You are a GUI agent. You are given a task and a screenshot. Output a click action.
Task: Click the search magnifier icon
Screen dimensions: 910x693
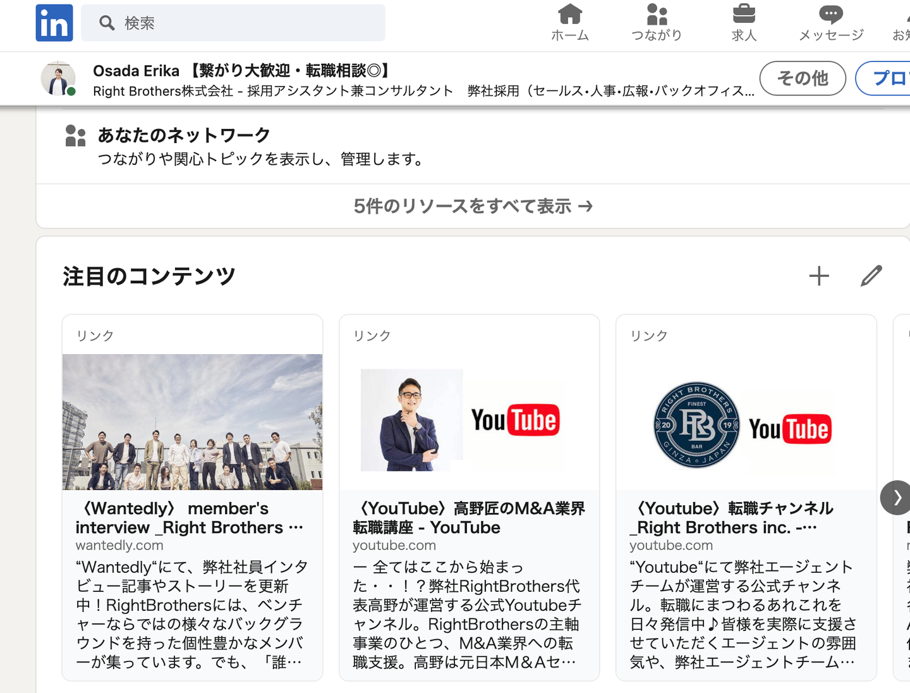107,23
